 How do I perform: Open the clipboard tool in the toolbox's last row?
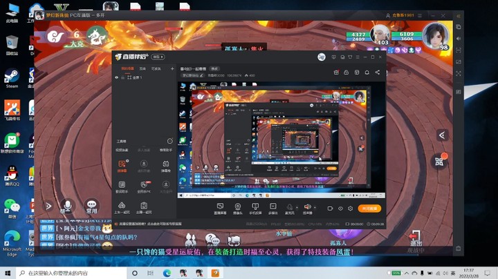pos(144,208)
